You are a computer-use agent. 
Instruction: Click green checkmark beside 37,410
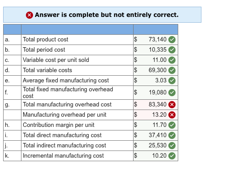(172, 135)
